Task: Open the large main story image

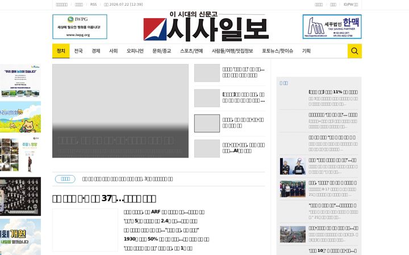Action: coord(120,111)
